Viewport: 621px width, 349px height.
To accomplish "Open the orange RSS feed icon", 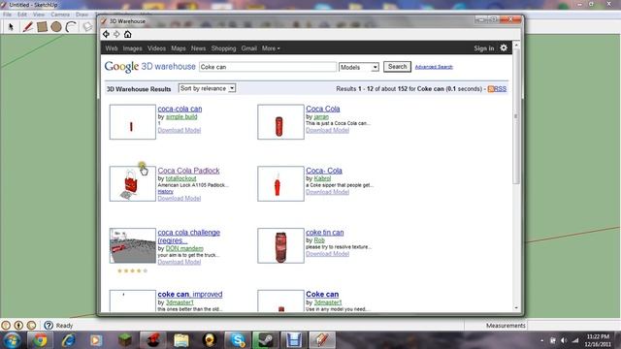I will 491,88.
